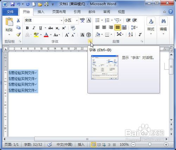Click the 字数: 32/32 word count
The height and width of the screenshot is (150, 176).
tap(33, 144)
